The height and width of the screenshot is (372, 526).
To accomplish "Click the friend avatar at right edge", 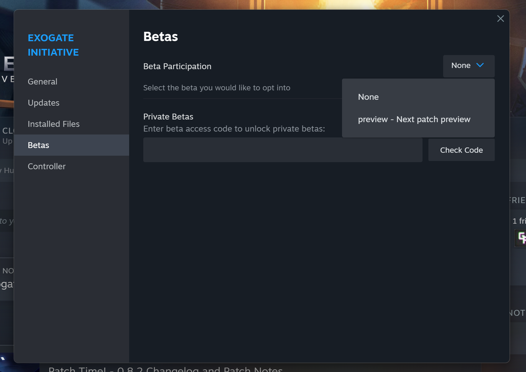I will (x=521, y=238).
